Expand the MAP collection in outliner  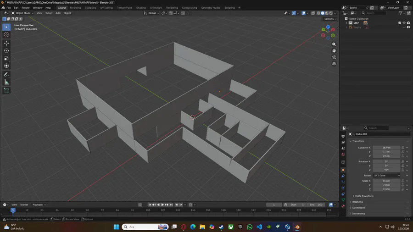pyautogui.click(x=346, y=23)
